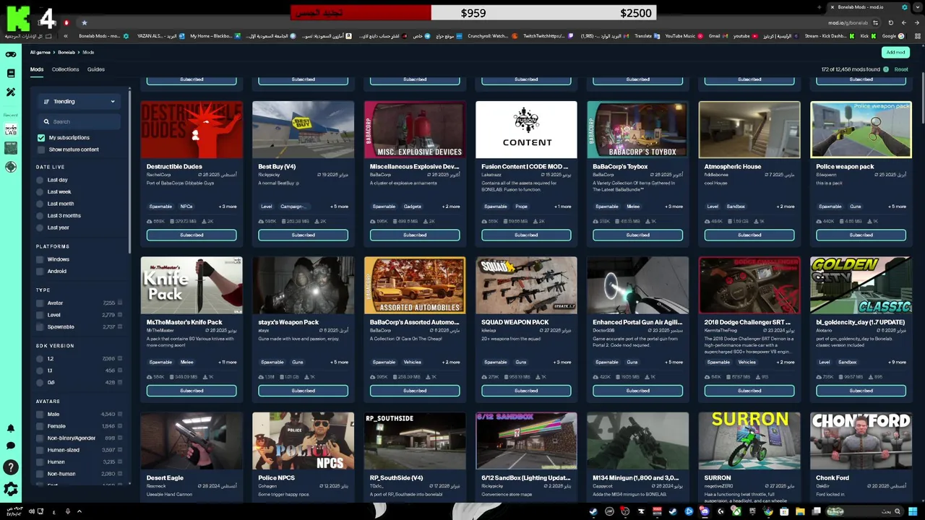Screen dimensions: 925x520
Task: Open the games controller icon in sidebar
Action: tap(11, 55)
